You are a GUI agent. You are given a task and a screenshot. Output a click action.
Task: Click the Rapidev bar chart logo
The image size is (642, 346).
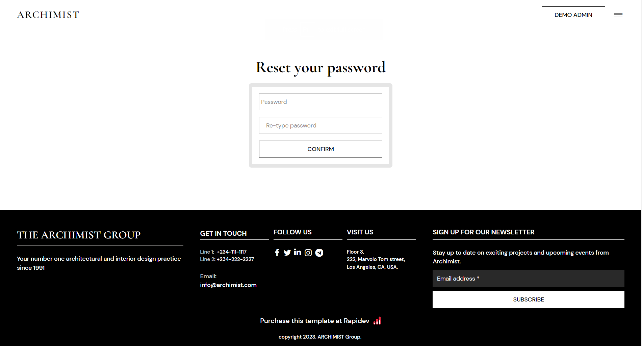tap(377, 321)
